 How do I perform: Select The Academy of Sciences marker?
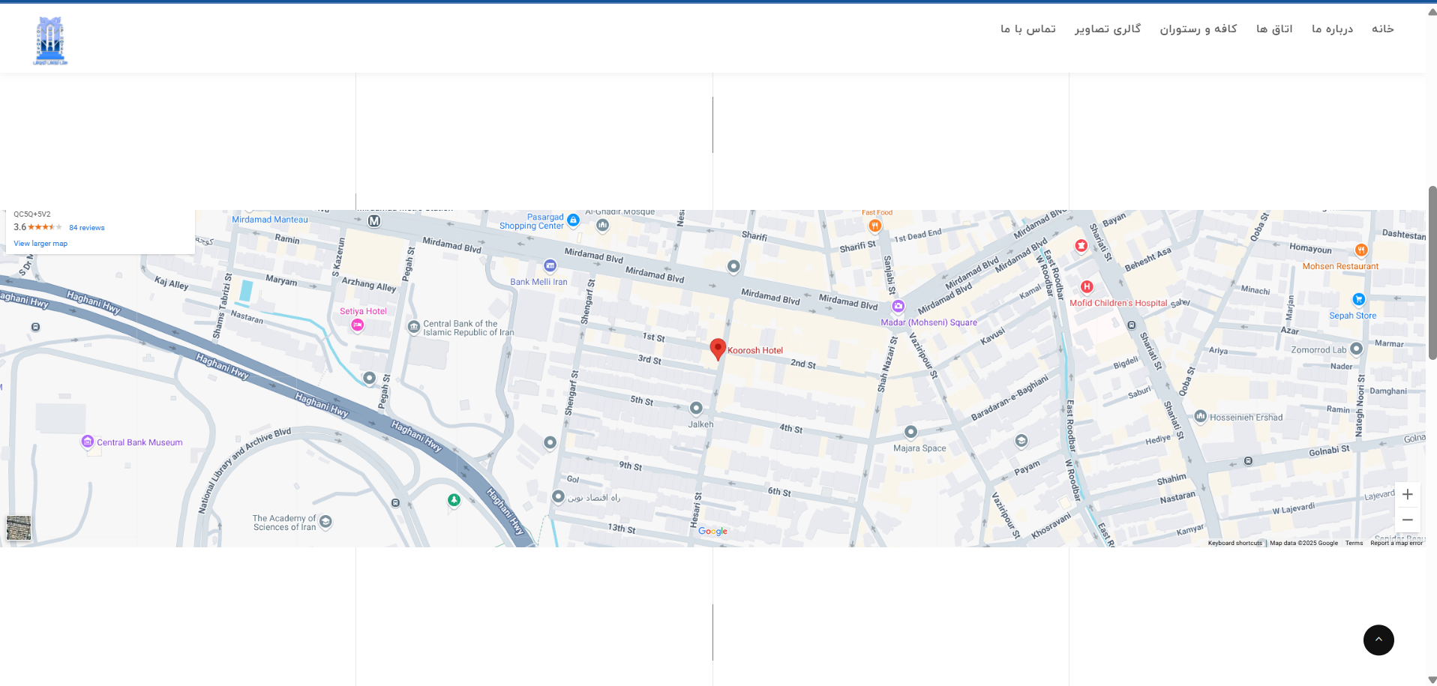point(325,522)
